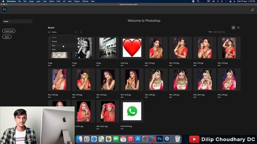Click the screen recording menu bar icon
The height and width of the screenshot is (144, 257).
[193, 1]
